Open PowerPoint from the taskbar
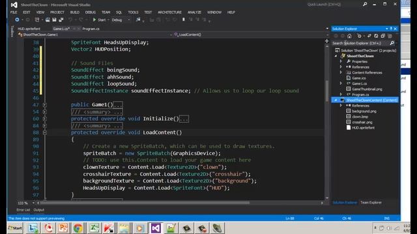Viewport: 417px width, 234px height. click(63, 228)
